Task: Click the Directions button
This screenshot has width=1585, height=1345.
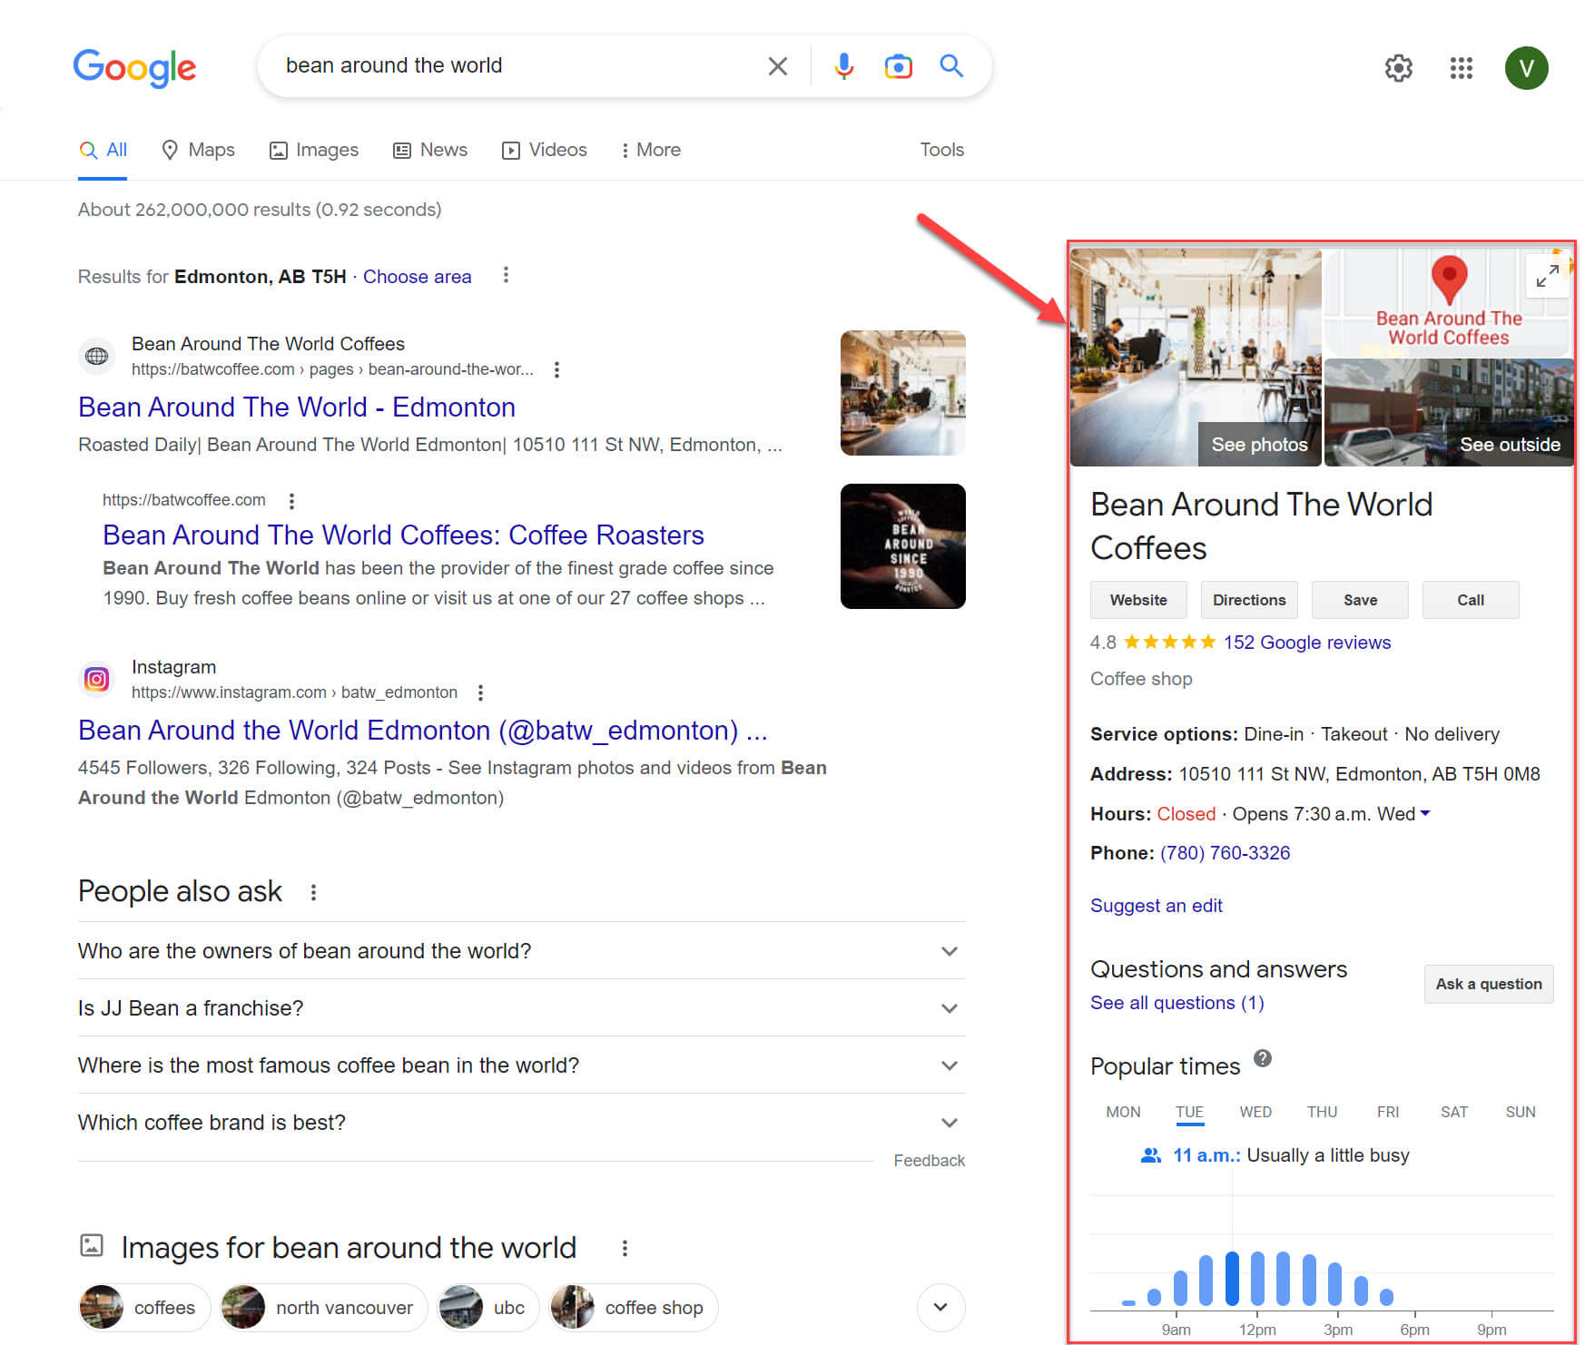Action: [1249, 600]
